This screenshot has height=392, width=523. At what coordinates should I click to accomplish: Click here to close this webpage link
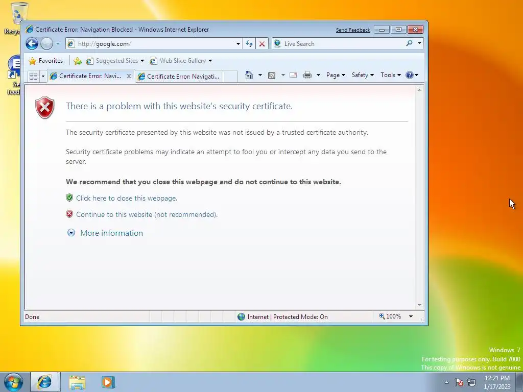coord(127,198)
